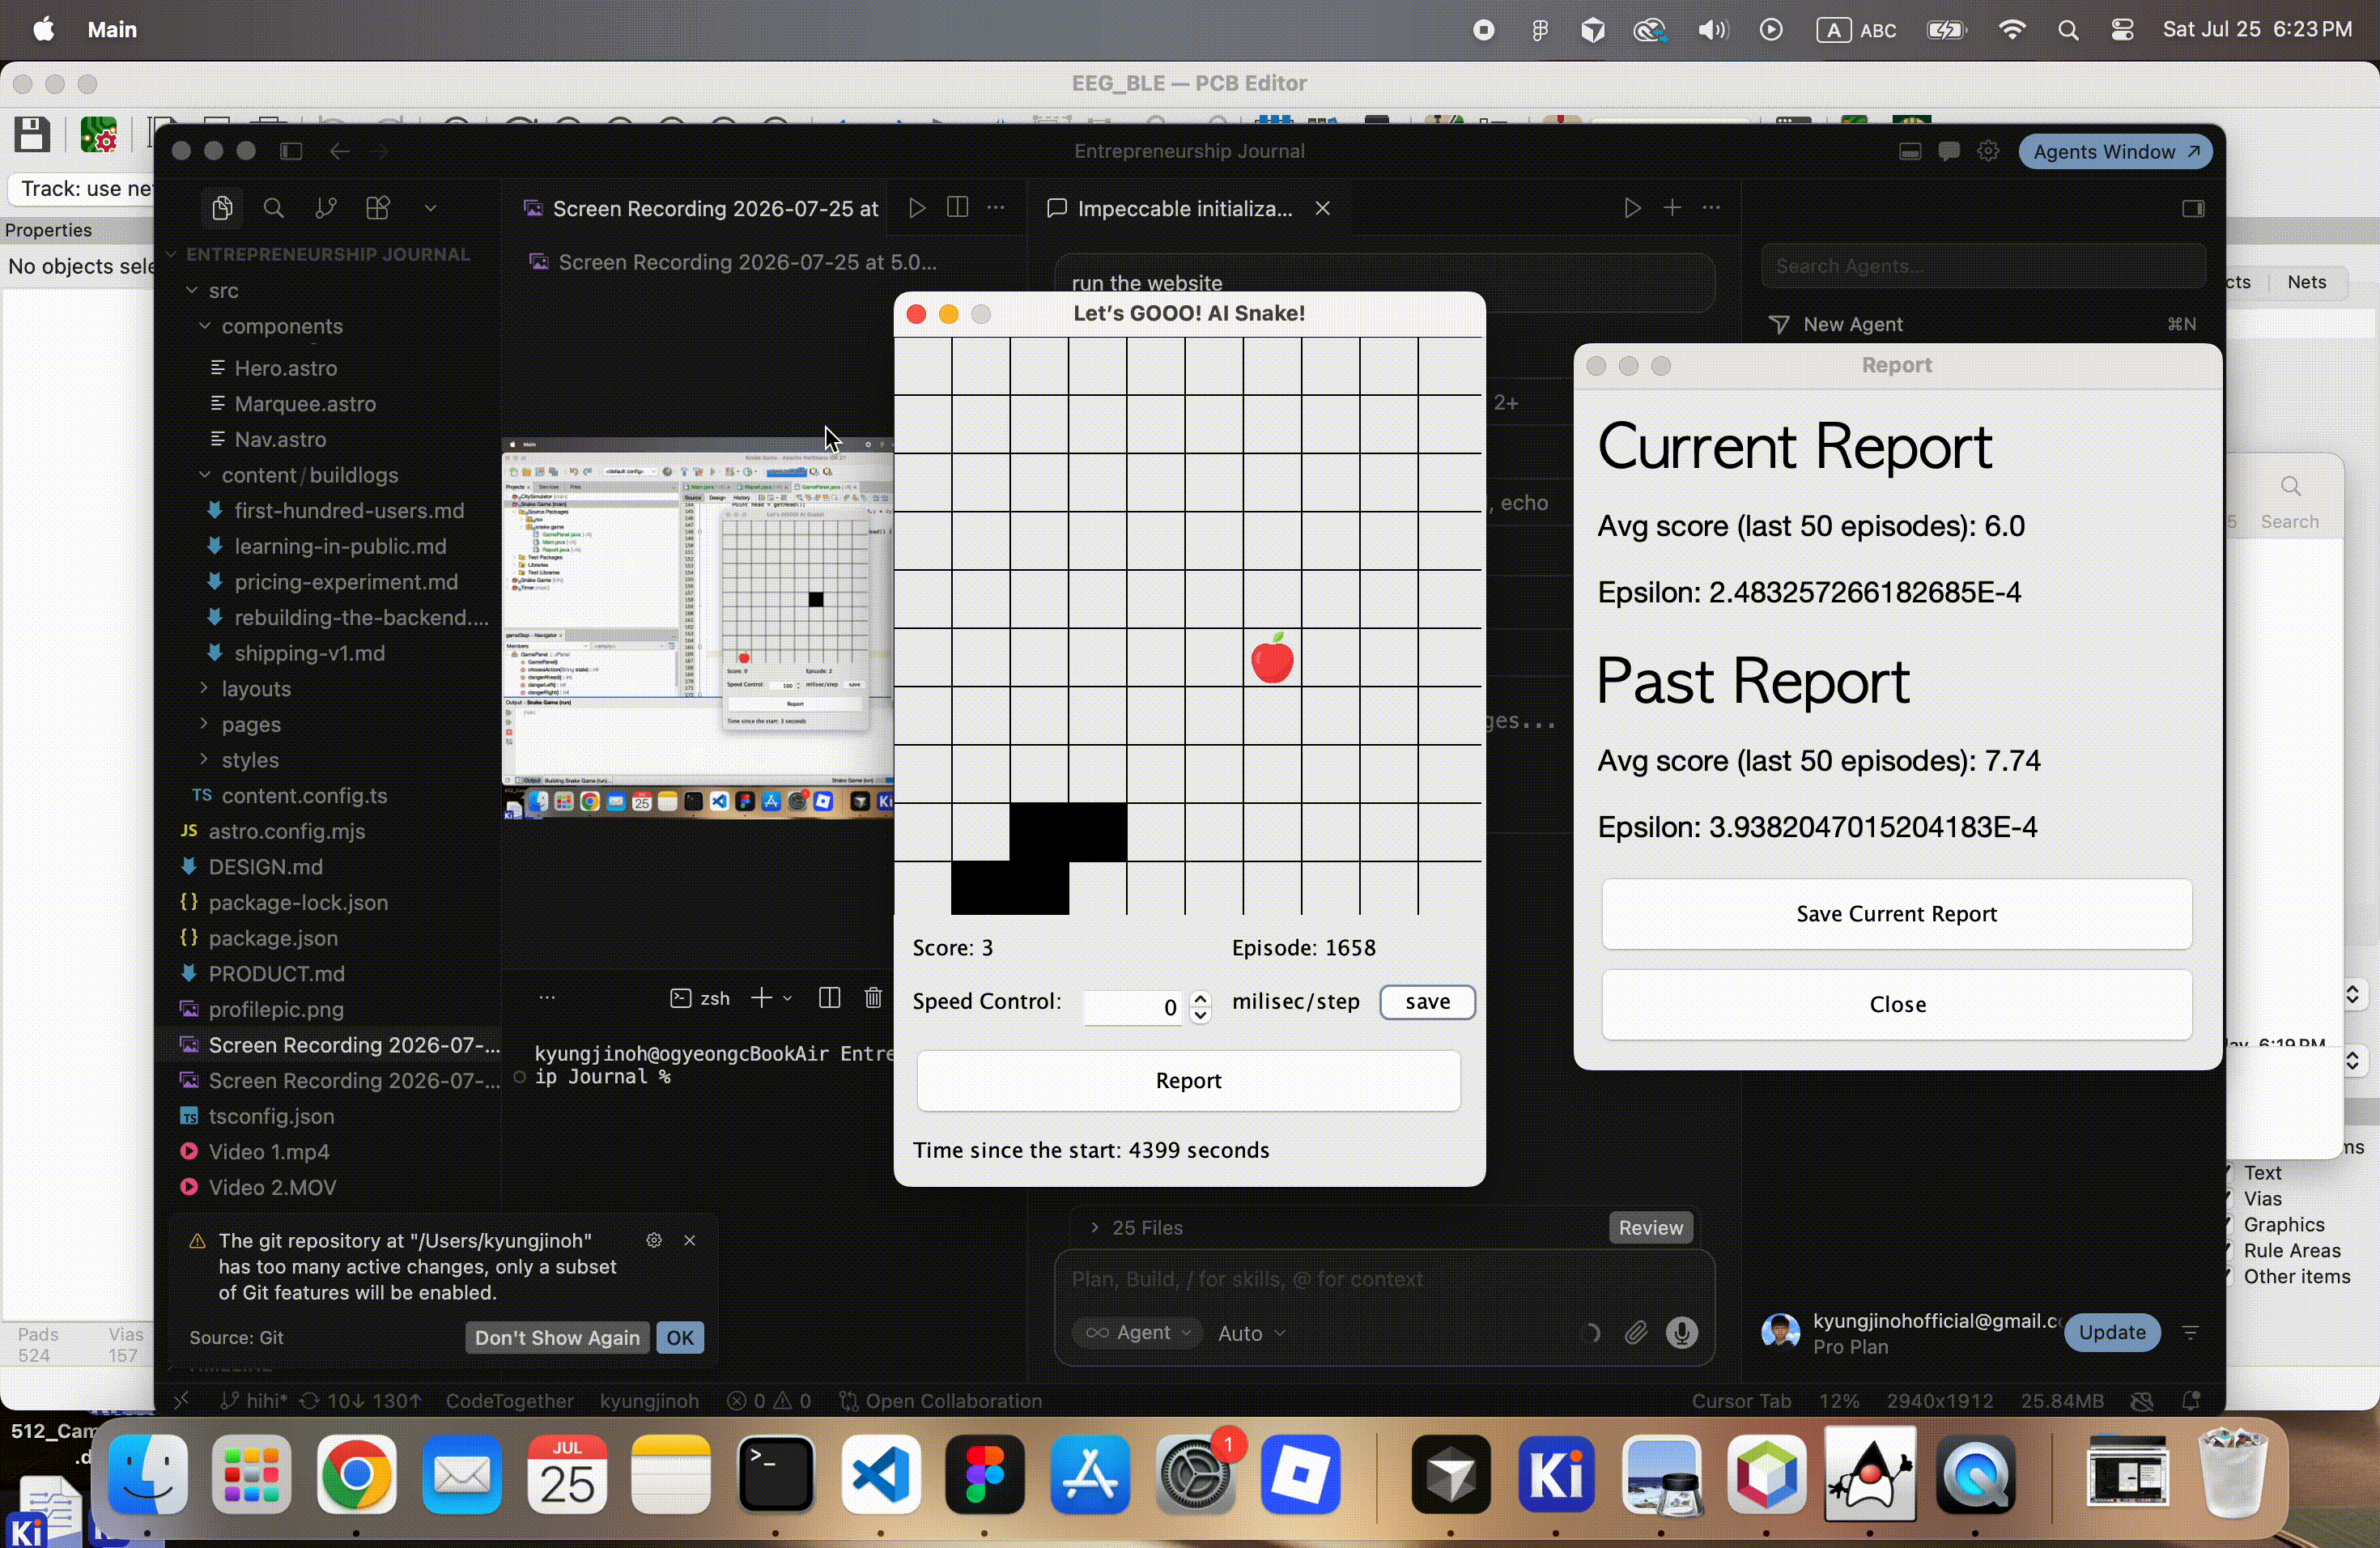Viewport: 2380px width, 1548px height.
Task: Toggle the primary sidebar icon in title bar
Action: click(x=291, y=151)
